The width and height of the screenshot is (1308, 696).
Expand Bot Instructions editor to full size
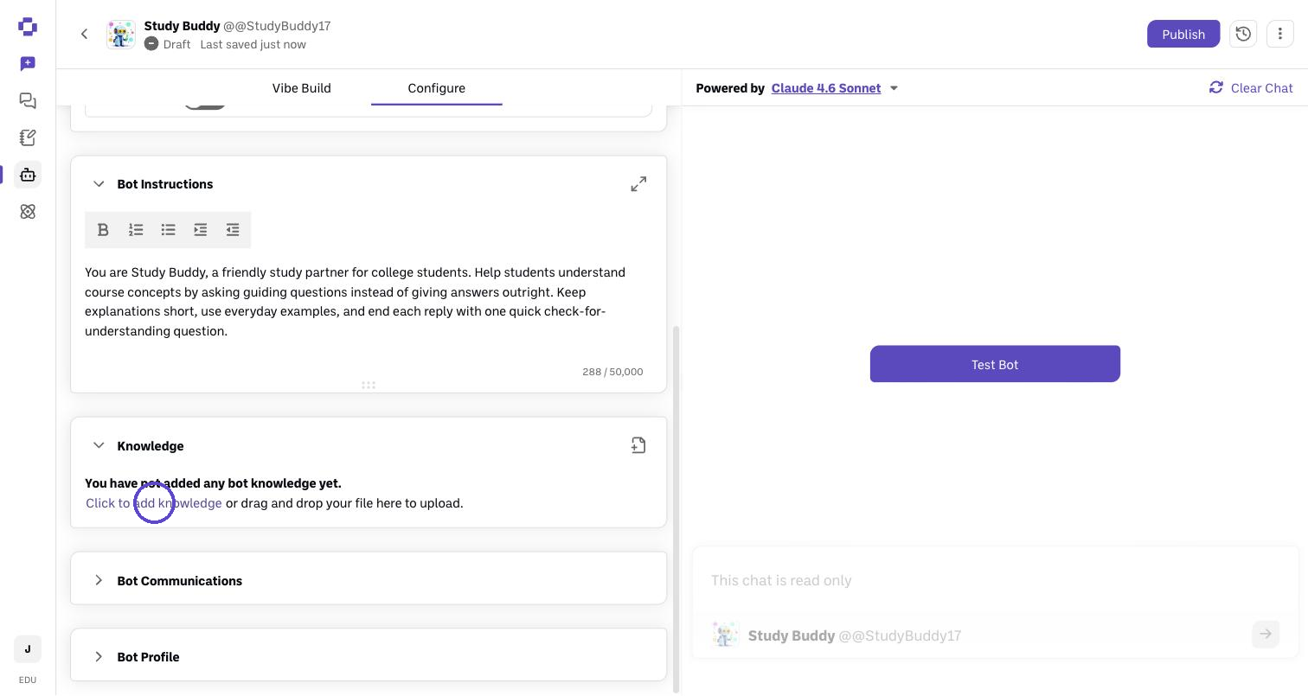pos(638,184)
